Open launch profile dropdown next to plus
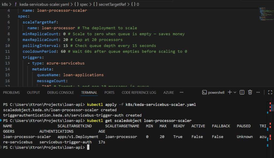 click(235, 92)
